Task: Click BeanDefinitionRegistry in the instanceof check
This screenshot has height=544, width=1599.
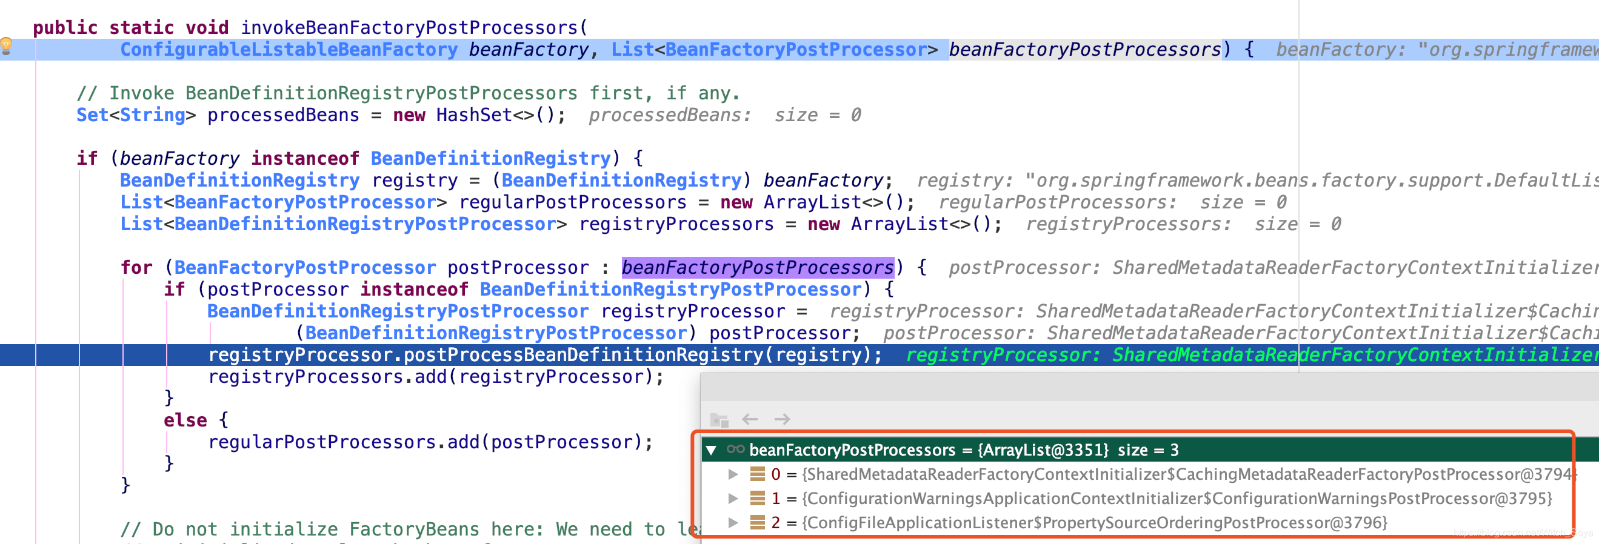Action: [x=490, y=159]
